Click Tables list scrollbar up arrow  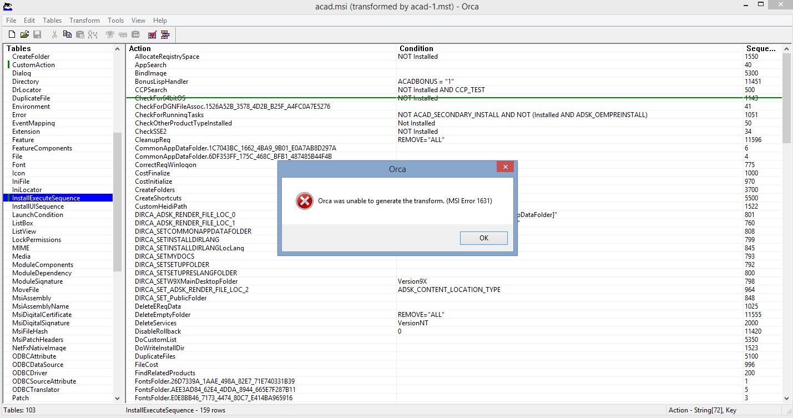pos(117,49)
